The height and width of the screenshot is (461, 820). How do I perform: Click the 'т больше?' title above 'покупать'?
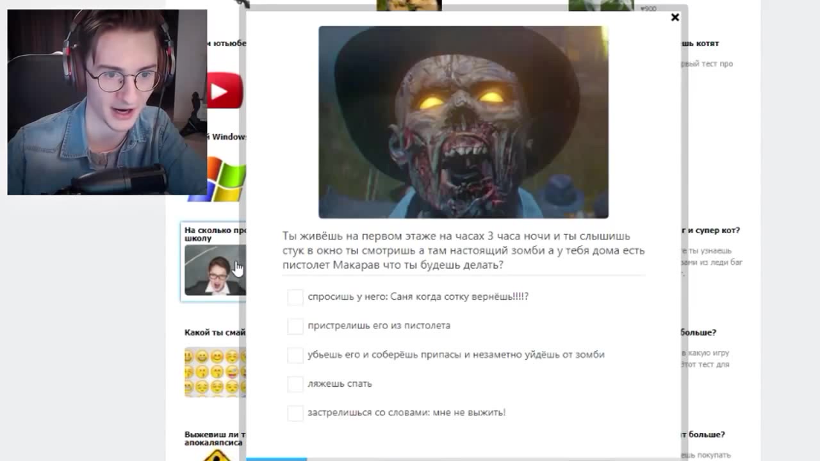pyautogui.click(x=703, y=434)
